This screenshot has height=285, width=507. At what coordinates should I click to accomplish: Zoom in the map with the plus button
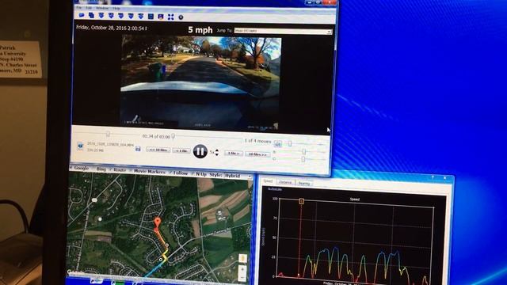(242, 269)
